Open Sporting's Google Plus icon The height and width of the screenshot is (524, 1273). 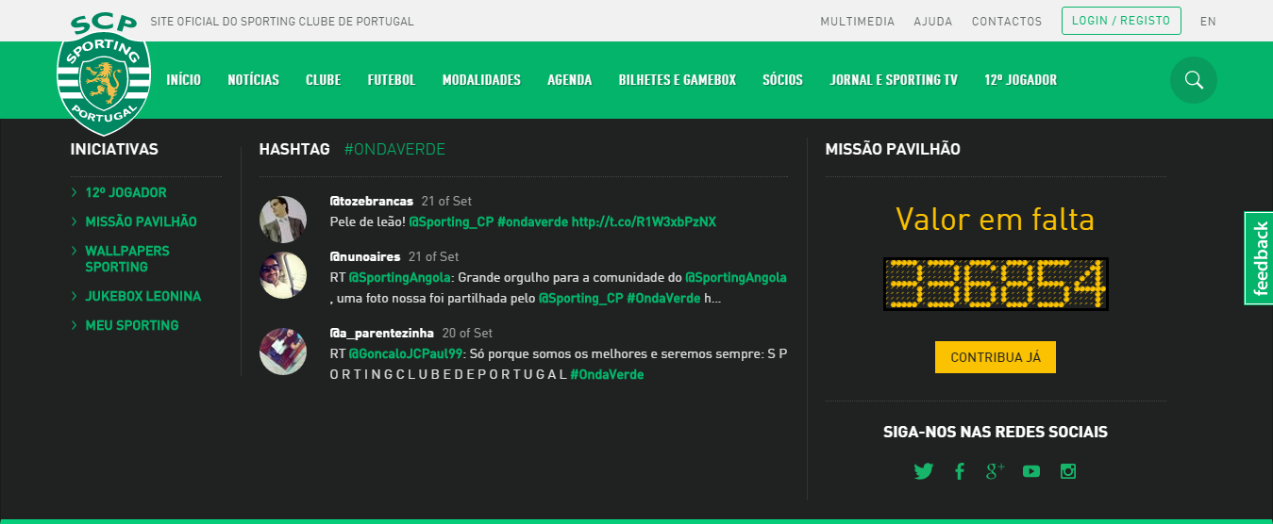(x=995, y=471)
